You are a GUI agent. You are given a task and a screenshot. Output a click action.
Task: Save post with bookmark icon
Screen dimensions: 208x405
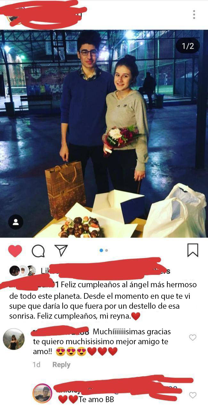coord(193,250)
